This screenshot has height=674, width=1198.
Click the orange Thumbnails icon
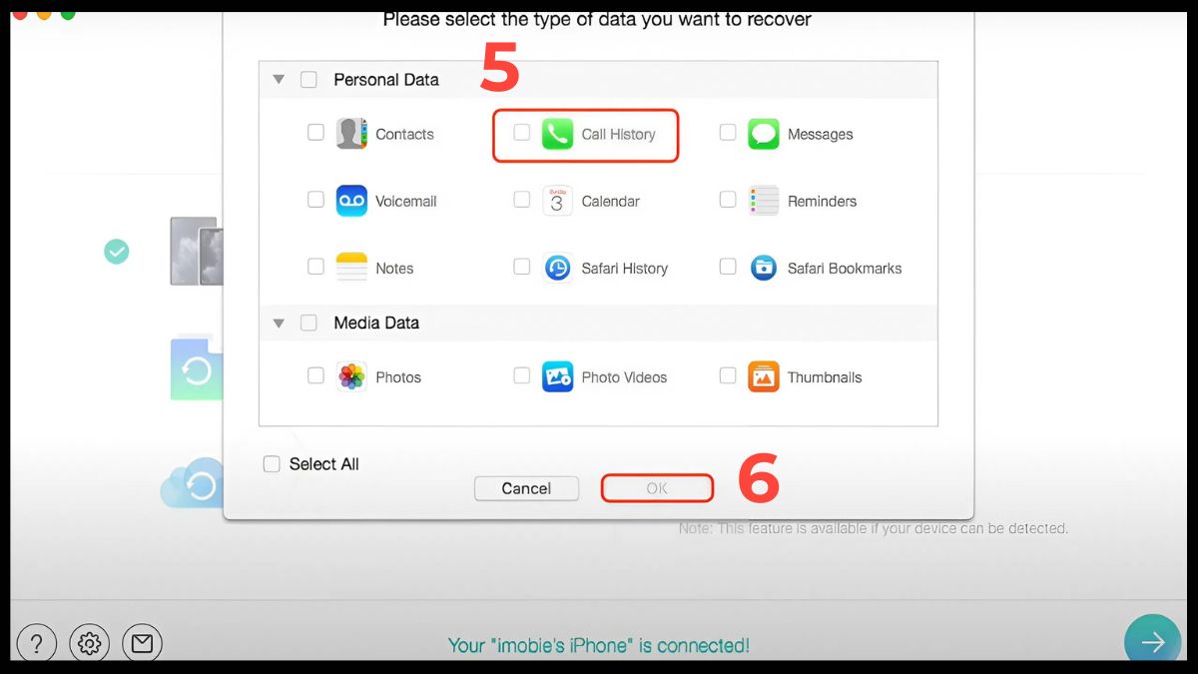coord(764,376)
